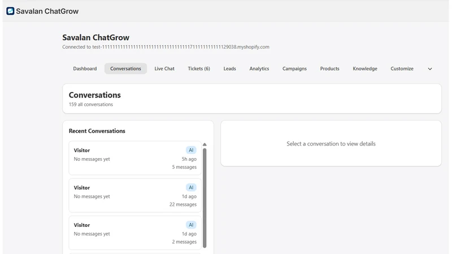Open the Dashboard tab
Screen dimensions: 452x254
[x=85, y=68]
